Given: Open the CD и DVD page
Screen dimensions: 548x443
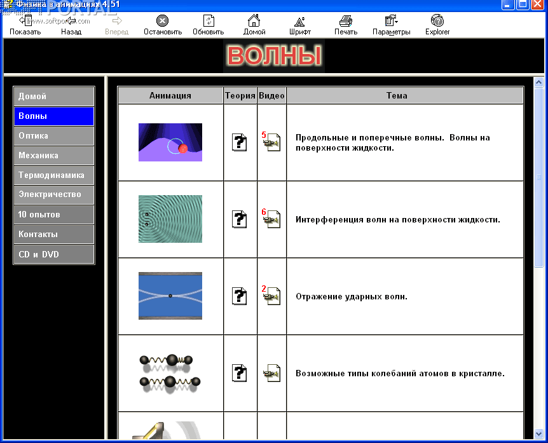Looking at the screenshot, I should click(54, 254).
